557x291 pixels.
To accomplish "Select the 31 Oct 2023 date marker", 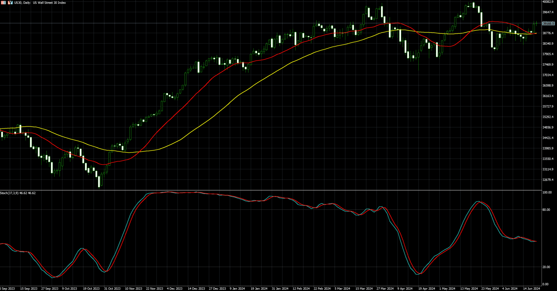I will click(x=112, y=289).
